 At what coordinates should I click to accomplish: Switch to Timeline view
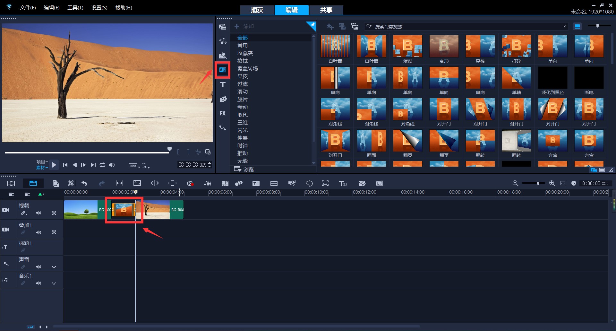coord(33,183)
